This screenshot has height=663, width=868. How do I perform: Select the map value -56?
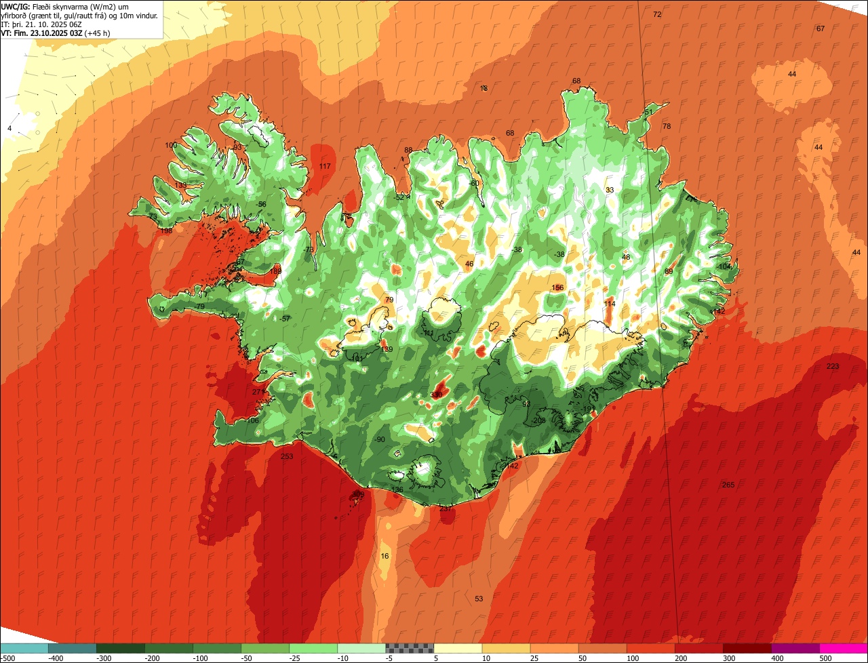click(261, 204)
